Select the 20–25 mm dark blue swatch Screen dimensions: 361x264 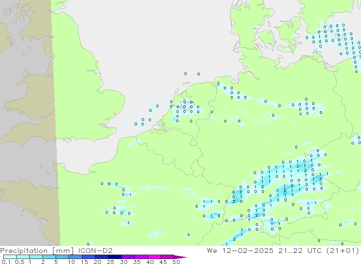tap(101, 257)
